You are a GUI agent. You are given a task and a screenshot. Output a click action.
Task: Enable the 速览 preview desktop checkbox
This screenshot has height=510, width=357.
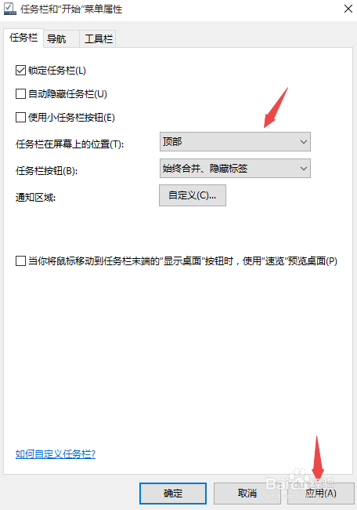click(21, 260)
